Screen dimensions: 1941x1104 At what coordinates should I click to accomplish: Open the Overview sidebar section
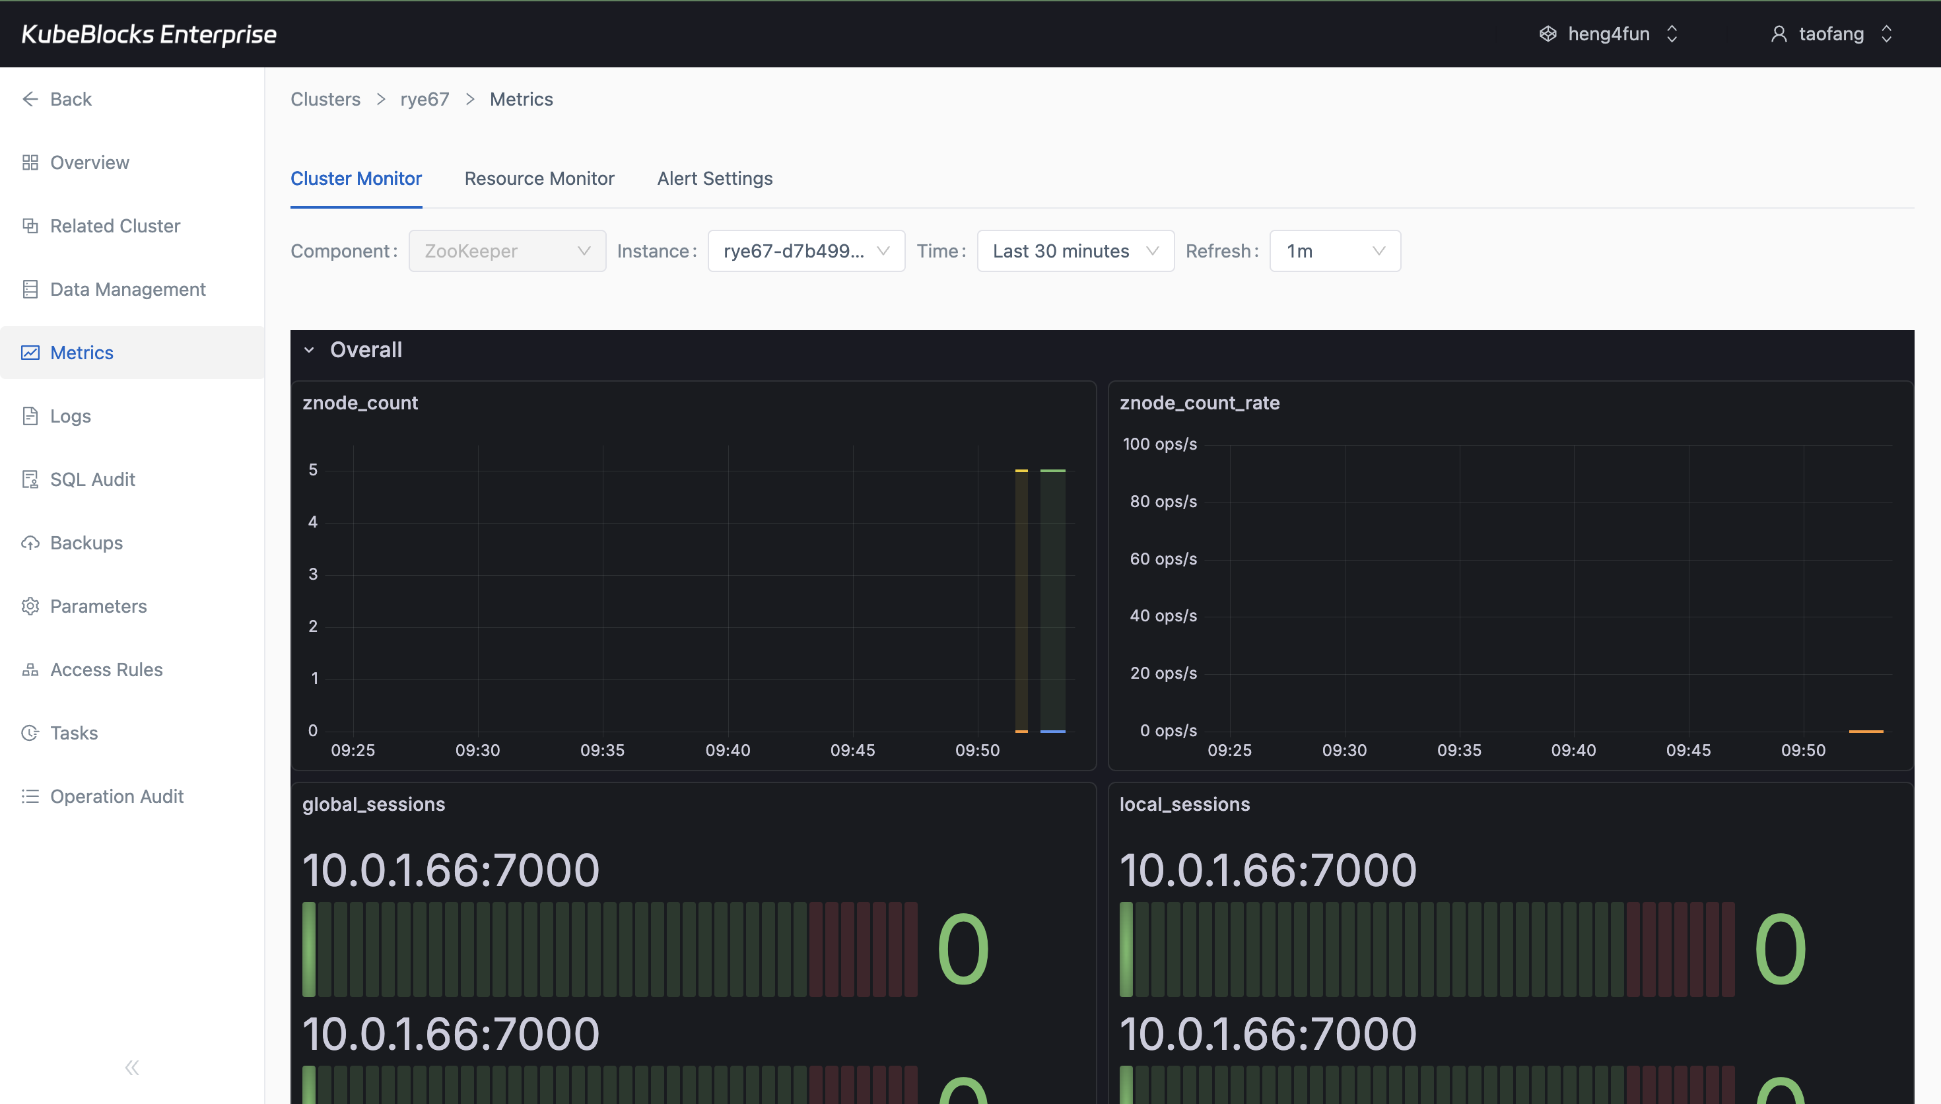(x=88, y=162)
